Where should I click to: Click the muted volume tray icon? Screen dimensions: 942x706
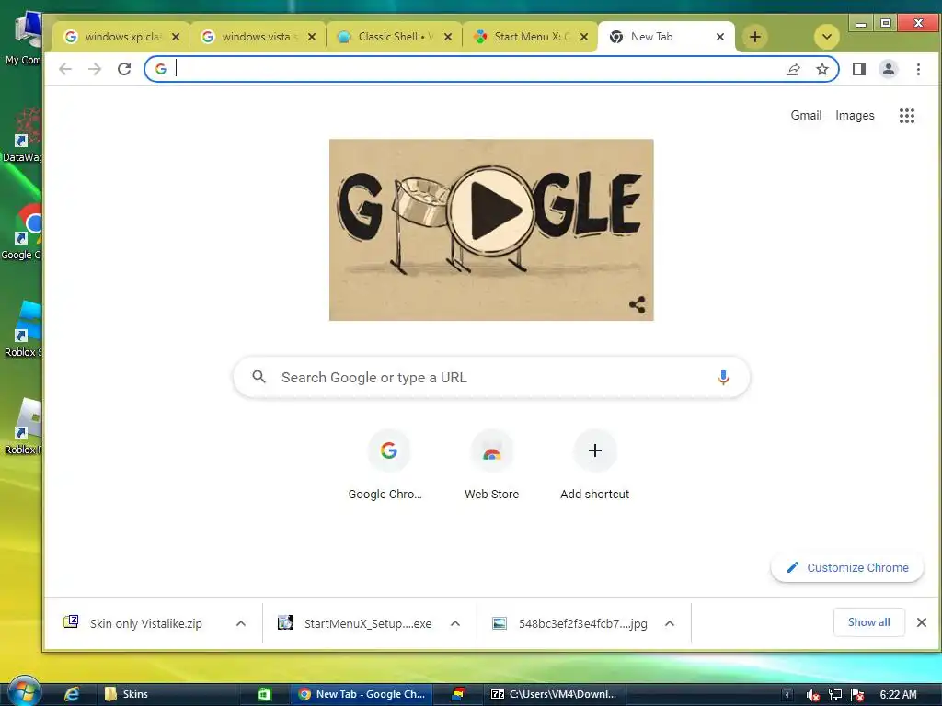click(813, 695)
